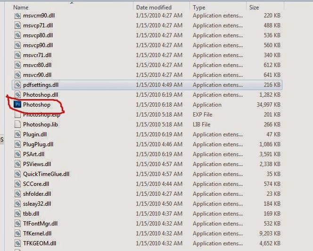This screenshot has height=251, width=313.
Task: Select the msvcr90.dll file icon
Action: coord(17,75)
